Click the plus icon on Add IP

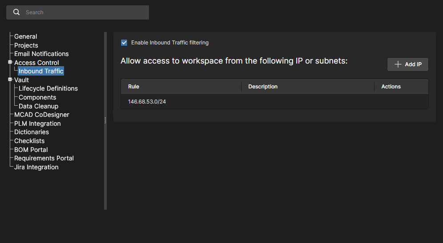[398, 64]
